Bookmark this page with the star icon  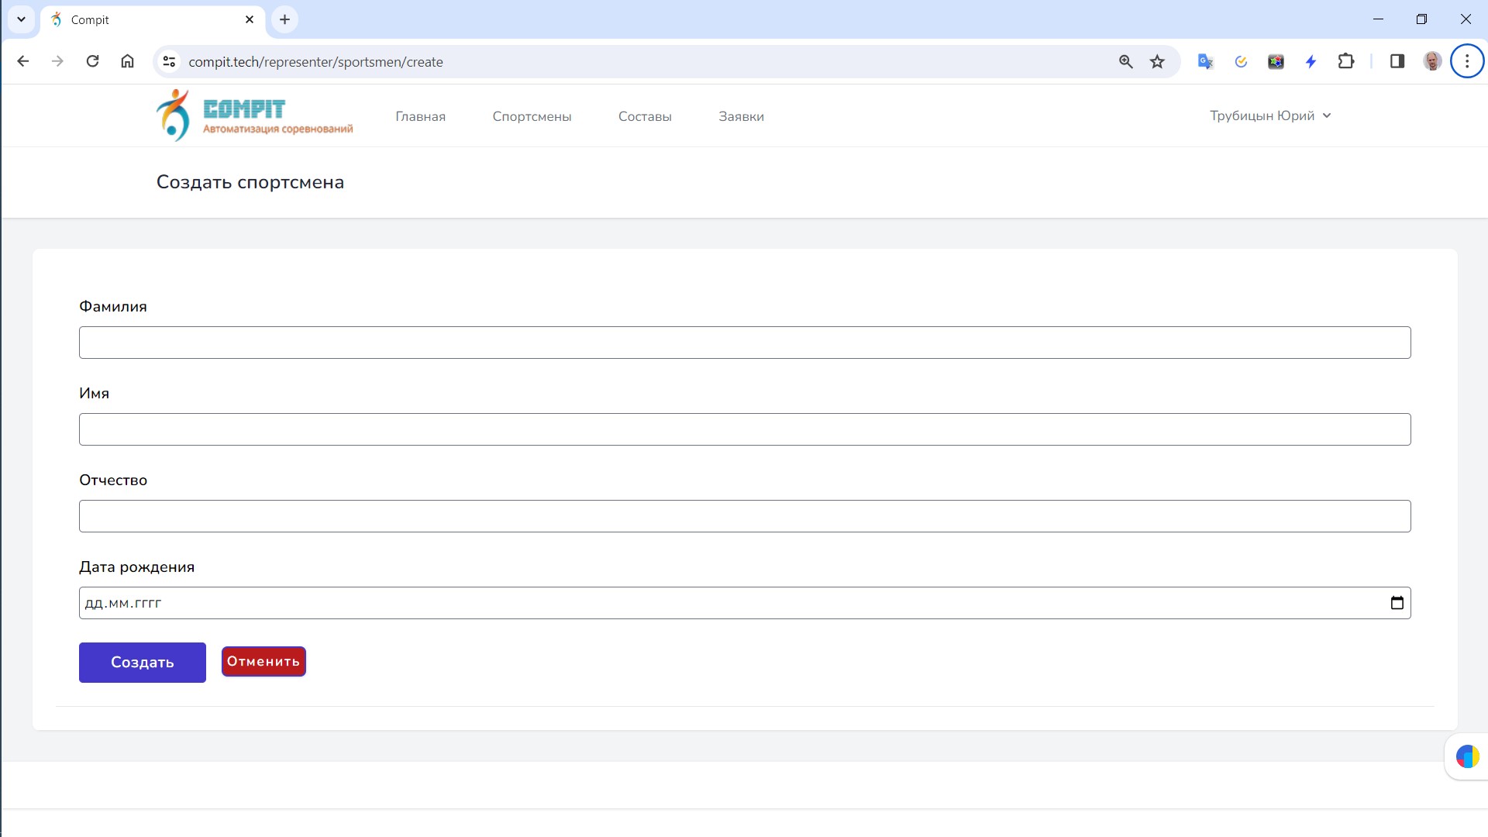click(1157, 62)
